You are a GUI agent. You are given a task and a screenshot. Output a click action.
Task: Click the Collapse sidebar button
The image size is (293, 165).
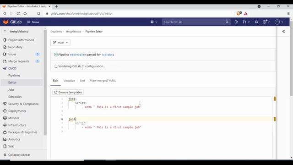pyautogui.click(x=17, y=155)
